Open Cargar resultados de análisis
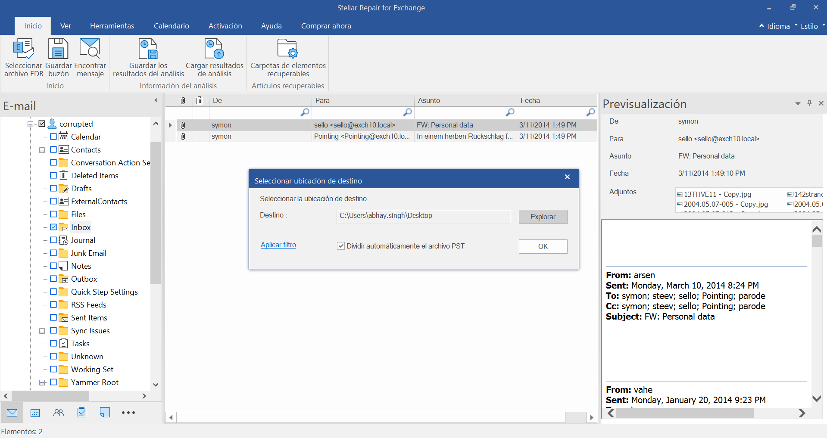 [213, 58]
